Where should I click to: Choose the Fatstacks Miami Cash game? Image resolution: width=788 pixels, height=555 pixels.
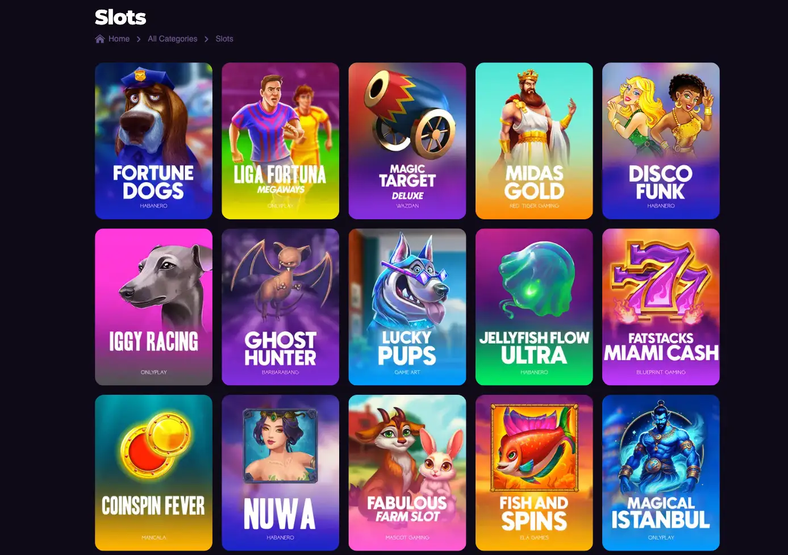pos(661,307)
